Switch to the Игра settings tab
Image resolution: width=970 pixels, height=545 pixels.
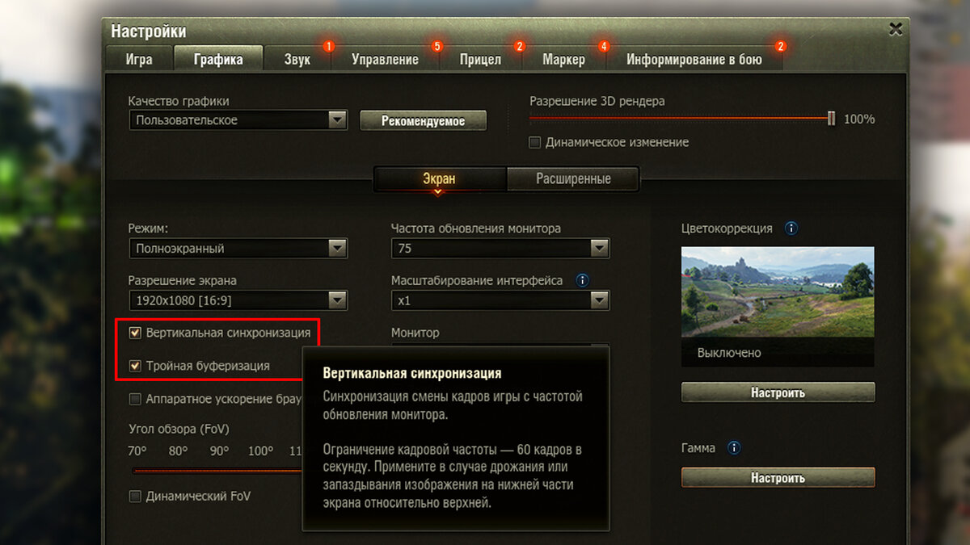pos(139,60)
